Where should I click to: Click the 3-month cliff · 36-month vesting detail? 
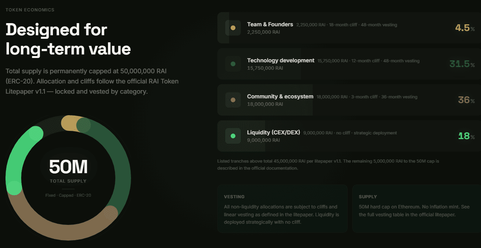coord(384,97)
